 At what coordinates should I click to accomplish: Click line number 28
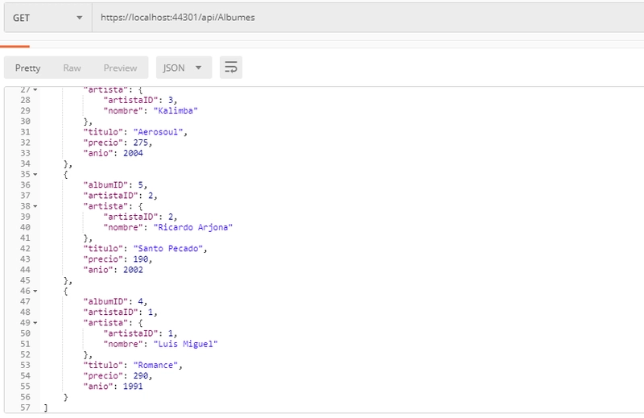click(25, 100)
